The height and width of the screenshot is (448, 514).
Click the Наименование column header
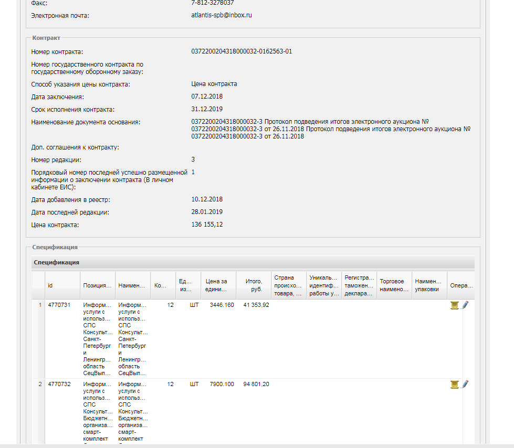[x=132, y=285]
